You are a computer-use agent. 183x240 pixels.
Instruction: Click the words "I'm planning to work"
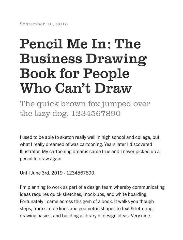pyautogui.click(x=39, y=187)
